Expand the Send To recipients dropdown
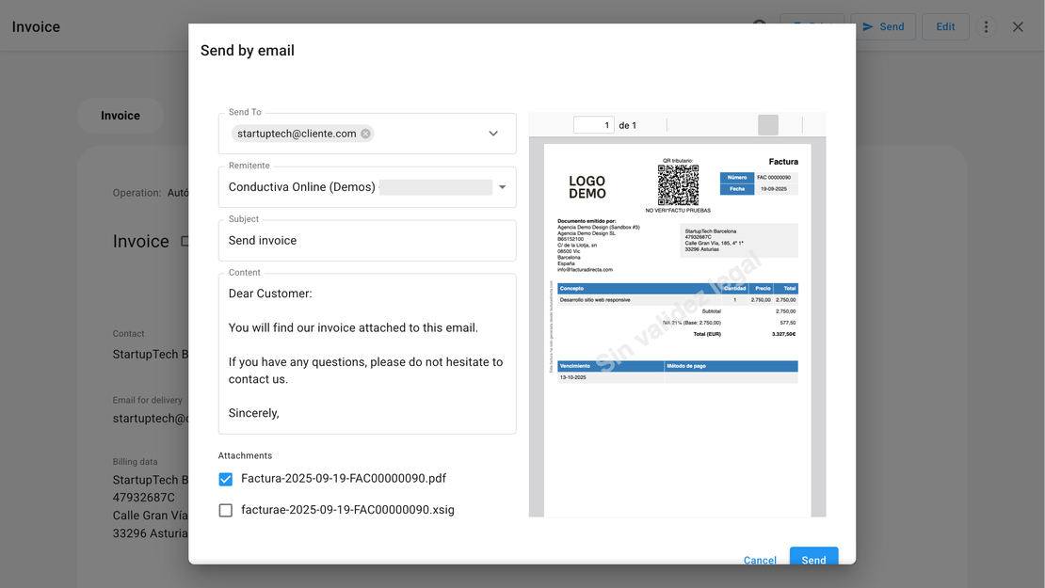 (x=493, y=134)
